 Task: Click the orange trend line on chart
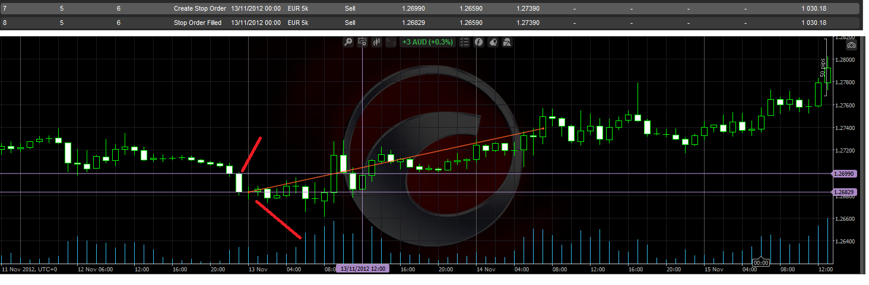(397, 160)
